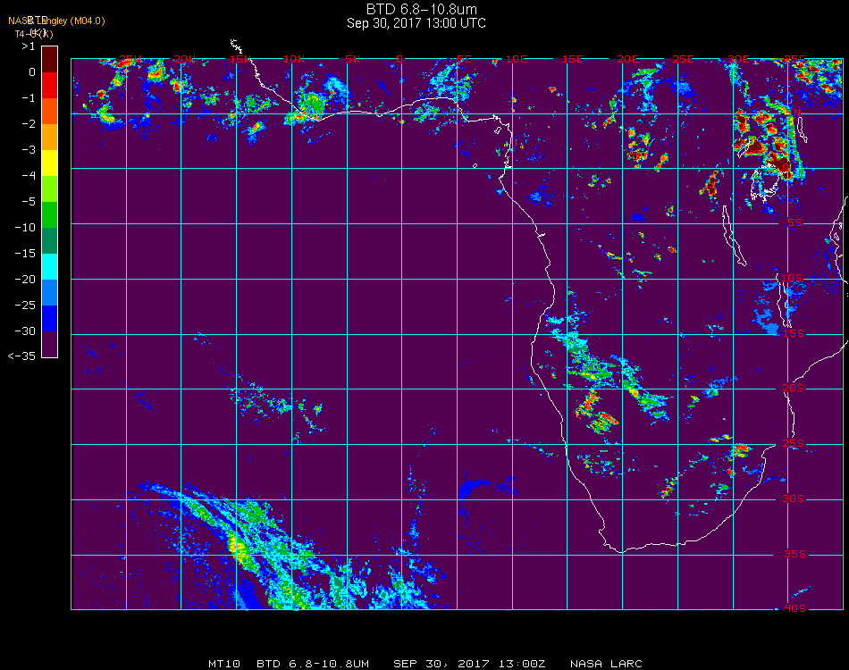The height and width of the screenshot is (670, 849).
Task: Click the title 'BTD 6.8–10.8um' at the top
Action: (x=421, y=9)
